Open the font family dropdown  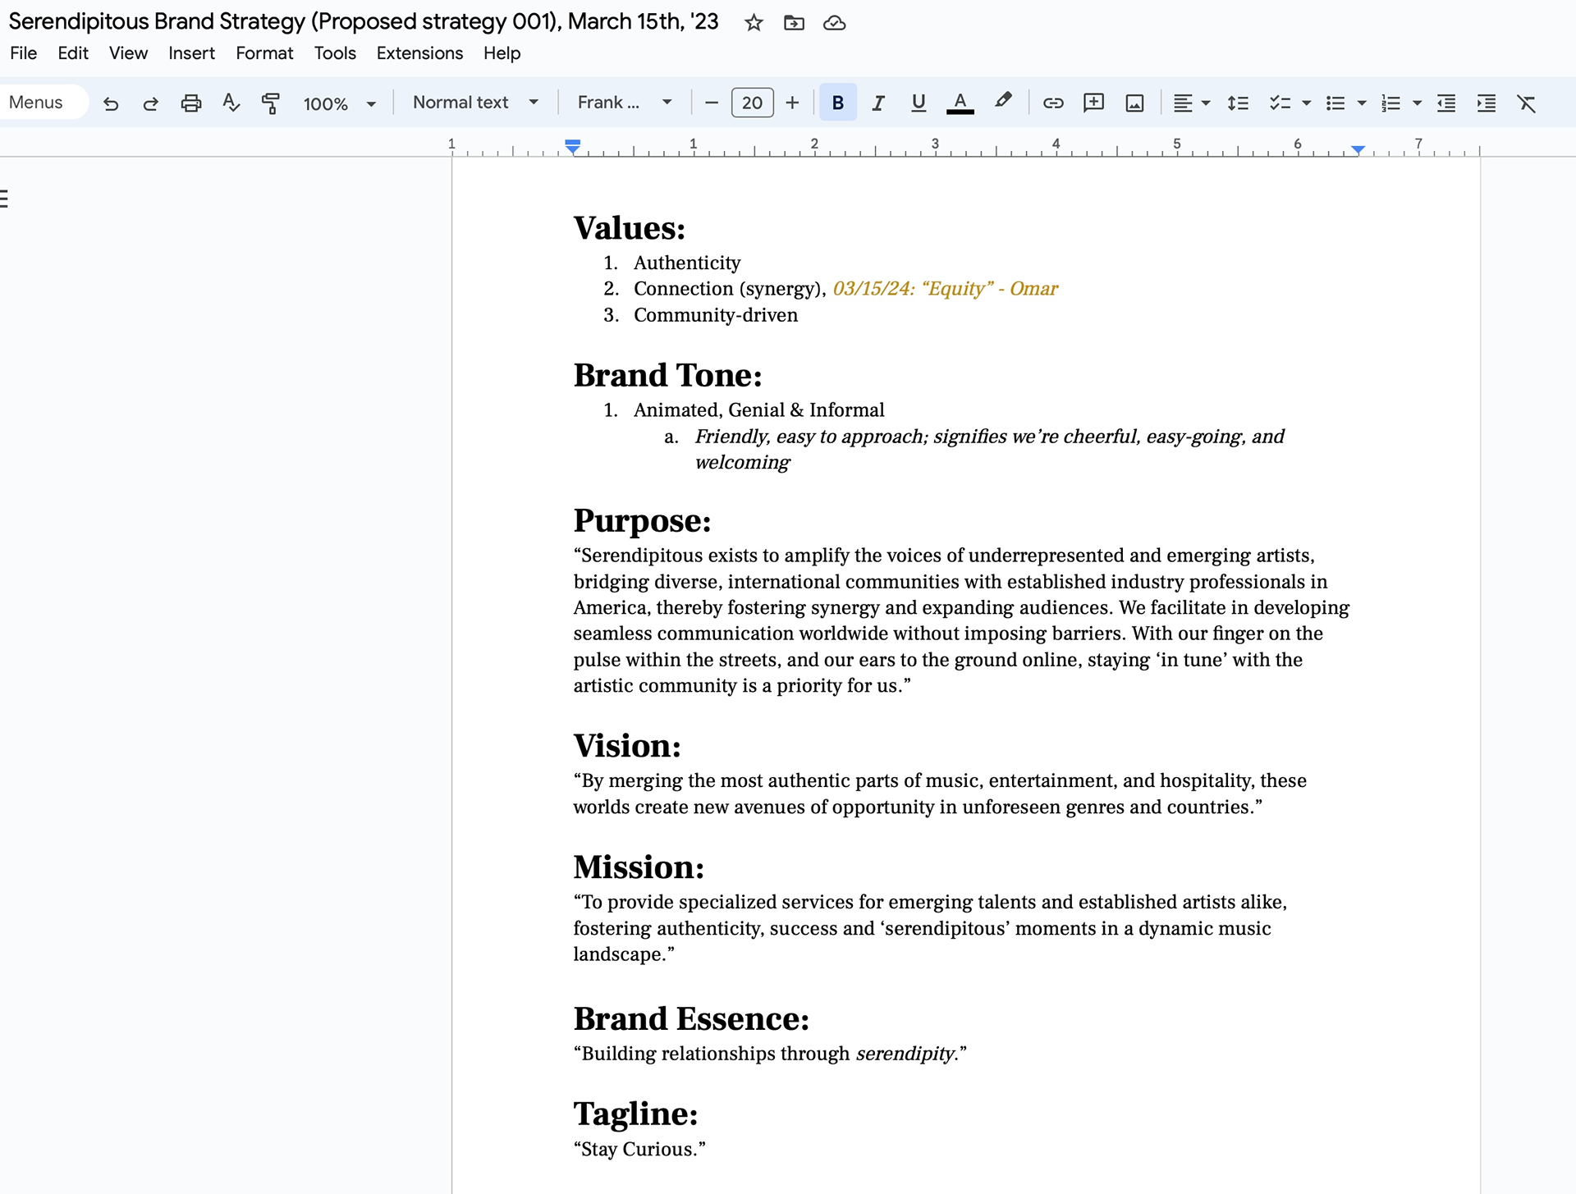coord(624,103)
